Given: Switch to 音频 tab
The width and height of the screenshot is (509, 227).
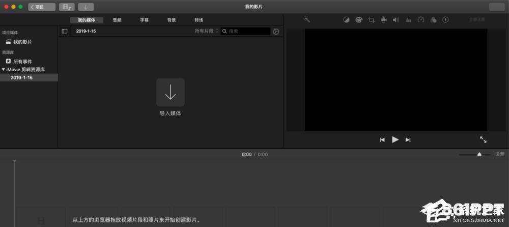Looking at the screenshot, I should [x=117, y=20].
